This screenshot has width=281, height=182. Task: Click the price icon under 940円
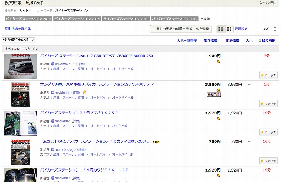pyautogui.click(x=218, y=62)
